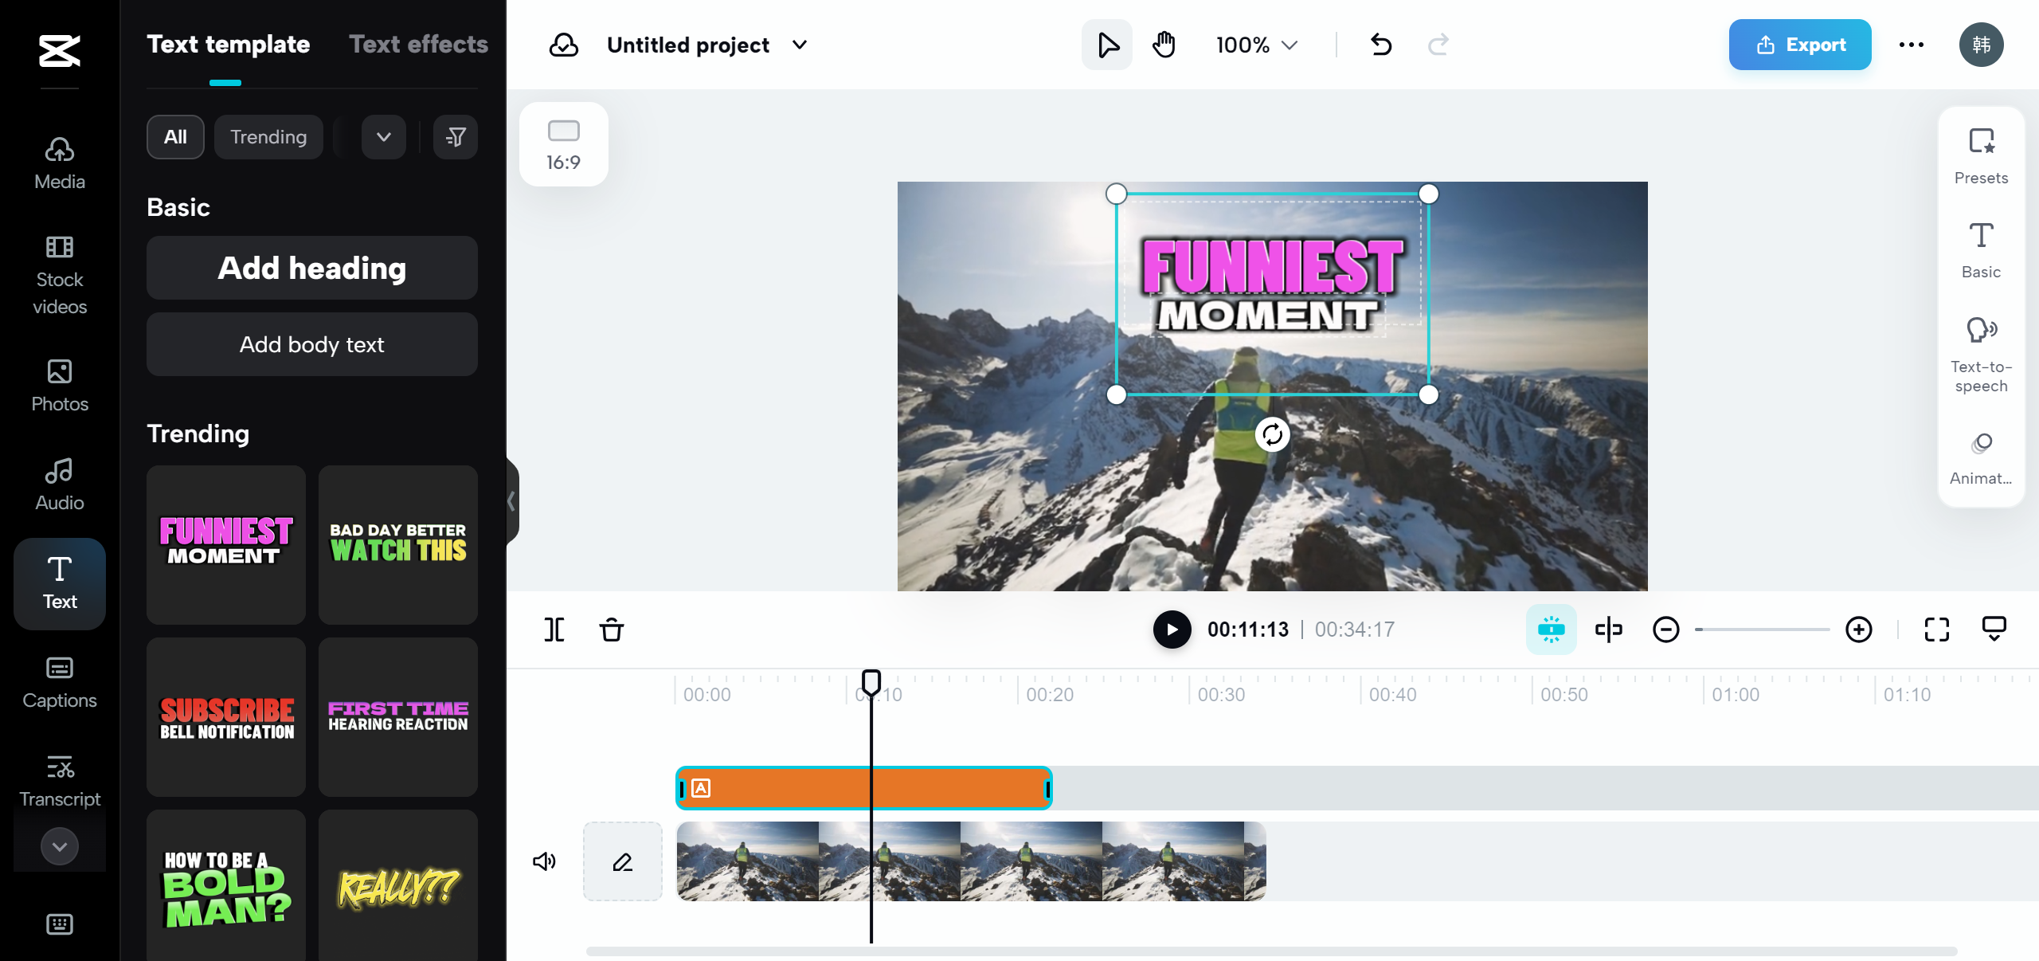
Task: Click the Add heading button
Action: click(x=311, y=268)
